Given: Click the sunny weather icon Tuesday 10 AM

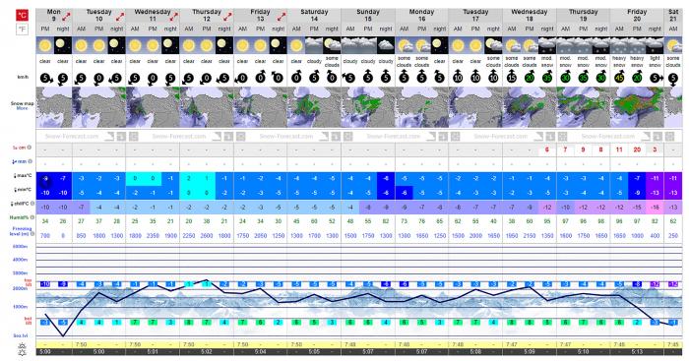Looking at the screenshot, I should coord(81,45).
